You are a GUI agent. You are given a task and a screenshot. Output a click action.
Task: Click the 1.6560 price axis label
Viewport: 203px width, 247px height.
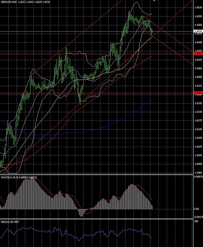point(198,25)
